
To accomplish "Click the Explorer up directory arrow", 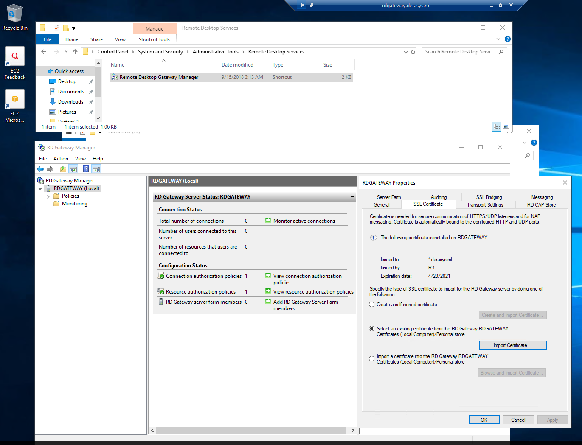I will [x=75, y=52].
